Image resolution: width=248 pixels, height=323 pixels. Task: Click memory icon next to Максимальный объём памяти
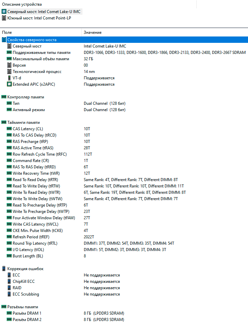[x=9, y=59]
